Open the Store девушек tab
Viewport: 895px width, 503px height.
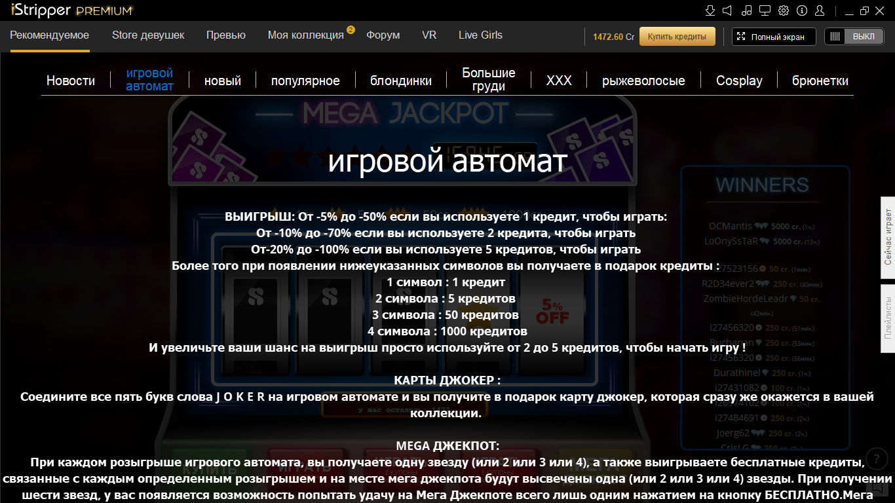click(148, 35)
